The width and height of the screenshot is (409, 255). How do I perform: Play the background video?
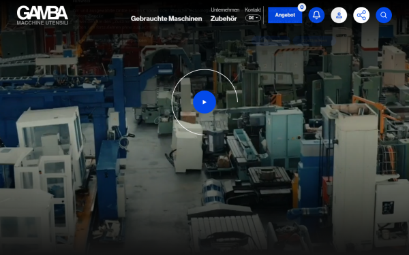(x=204, y=102)
